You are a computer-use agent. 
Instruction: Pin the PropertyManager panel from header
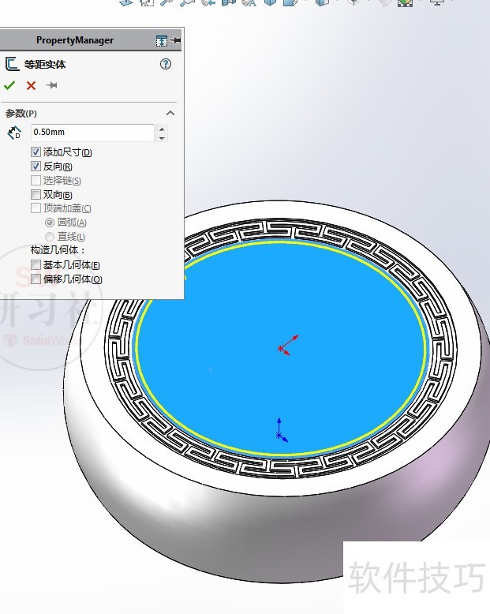[x=175, y=40]
